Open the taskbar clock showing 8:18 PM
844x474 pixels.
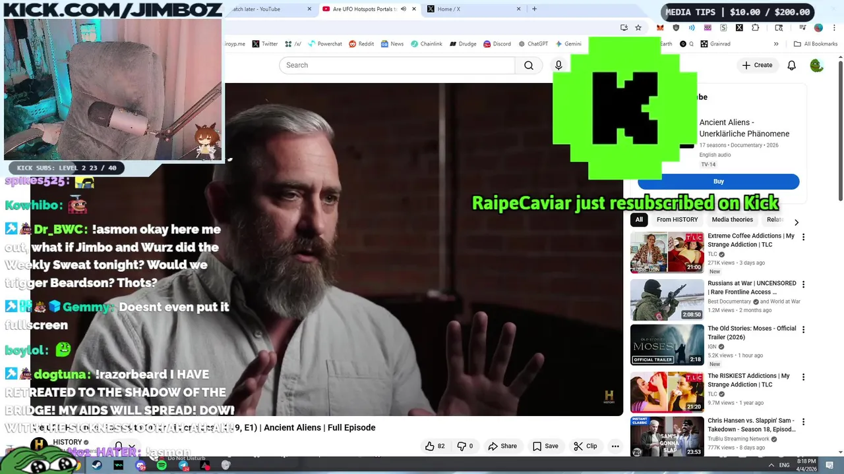(806, 465)
